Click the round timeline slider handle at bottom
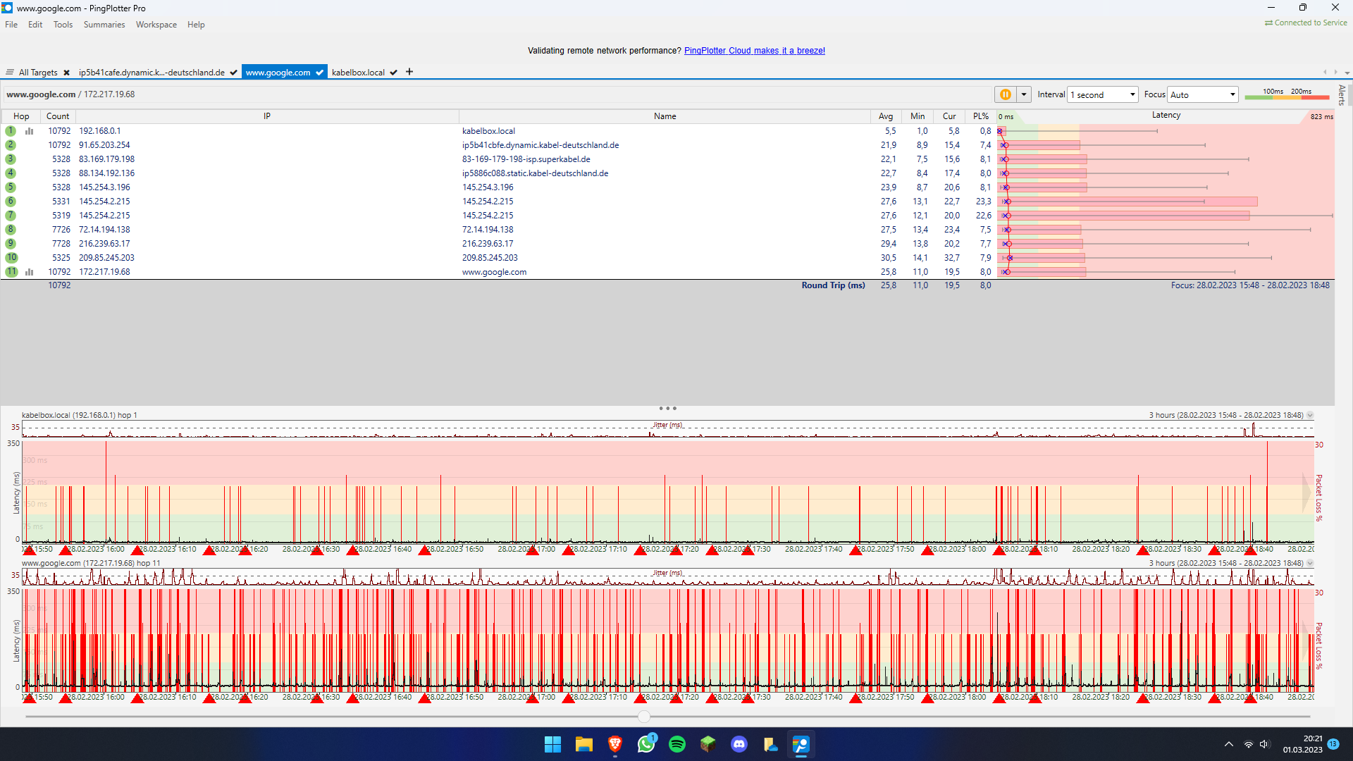 pyautogui.click(x=643, y=716)
